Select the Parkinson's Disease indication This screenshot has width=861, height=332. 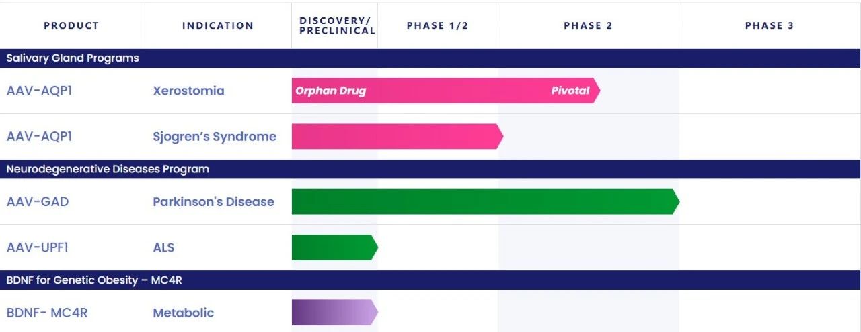213,202
